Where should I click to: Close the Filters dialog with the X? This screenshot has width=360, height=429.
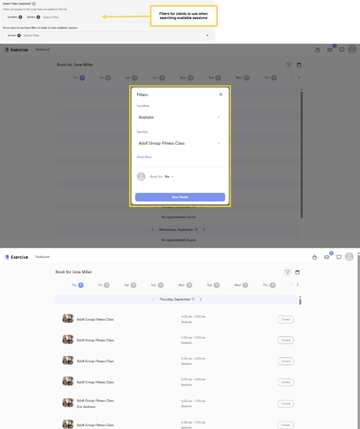pos(221,94)
